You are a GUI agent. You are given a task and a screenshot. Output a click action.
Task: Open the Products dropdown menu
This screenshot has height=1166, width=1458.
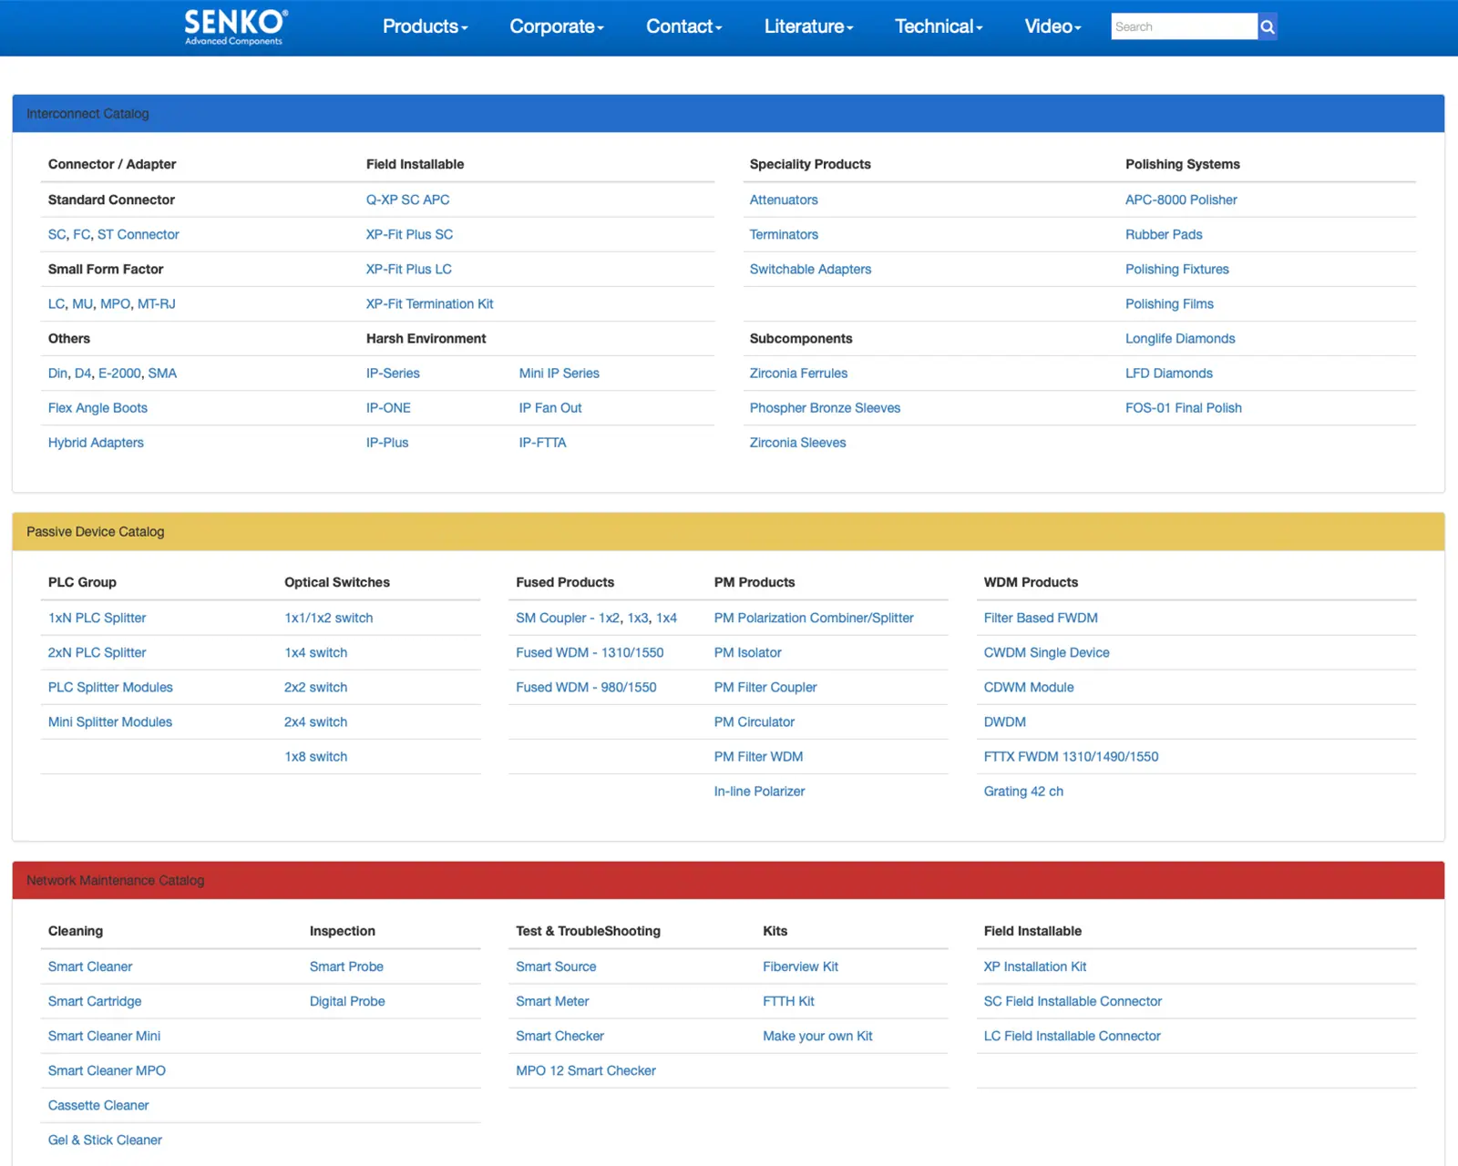click(425, 26)
